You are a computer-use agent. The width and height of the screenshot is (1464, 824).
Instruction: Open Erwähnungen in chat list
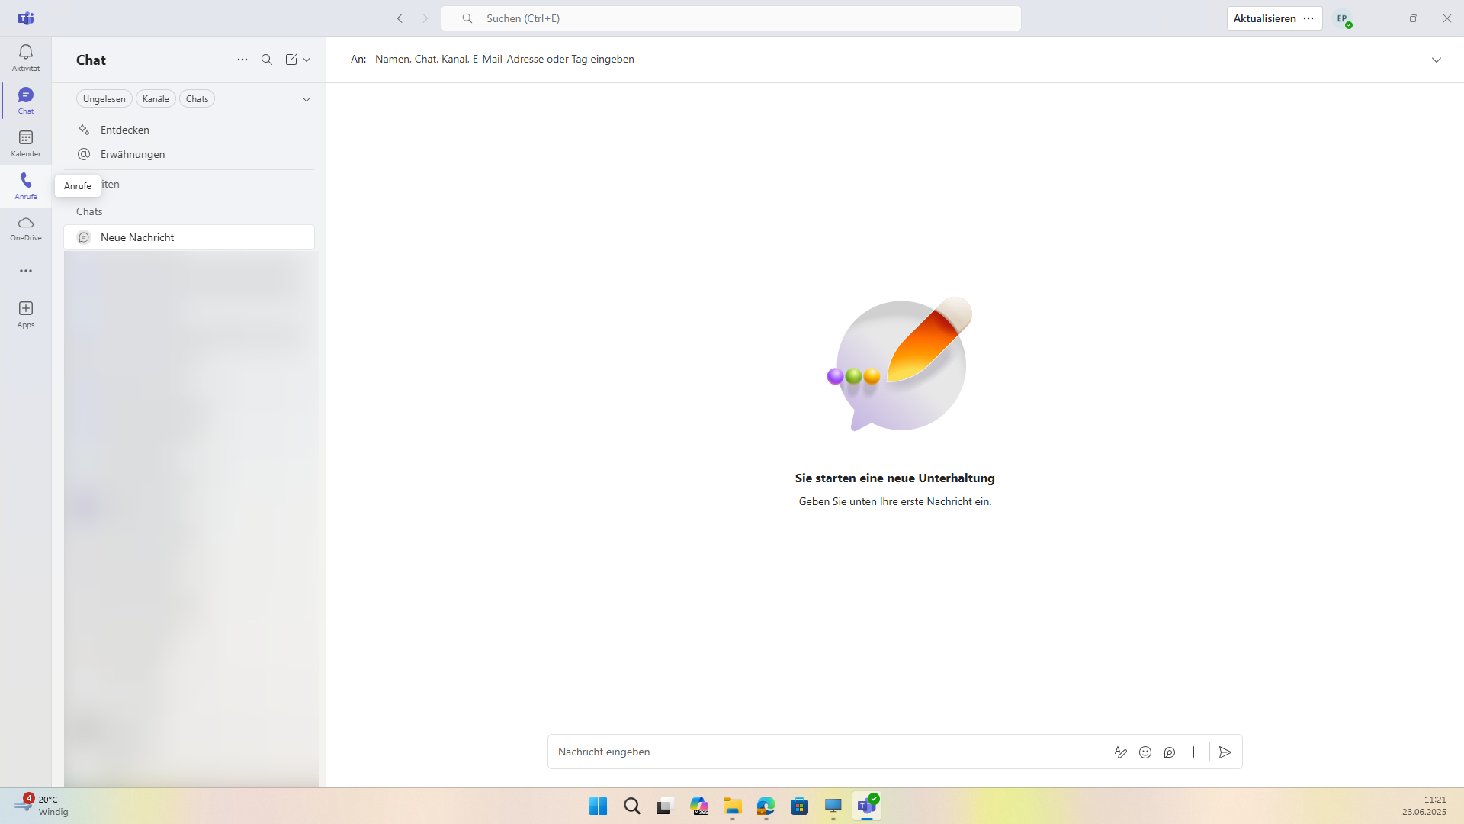click(x=133, y=154)
